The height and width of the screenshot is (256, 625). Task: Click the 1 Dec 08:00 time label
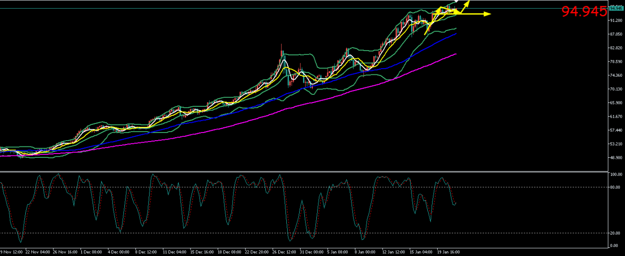[x=91, y=252]
